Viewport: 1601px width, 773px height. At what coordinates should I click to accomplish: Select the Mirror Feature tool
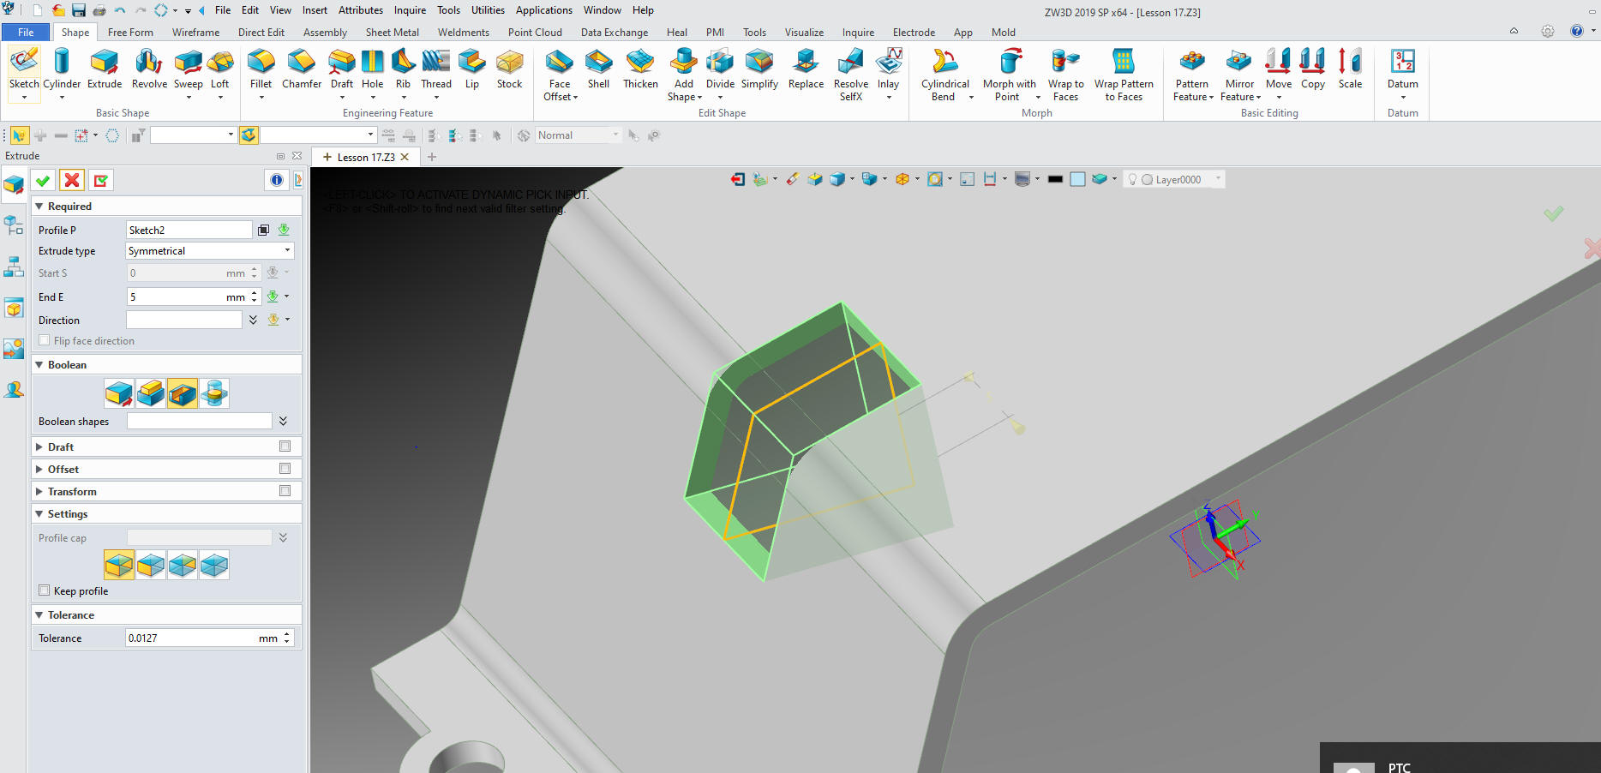pos(1239,75)
